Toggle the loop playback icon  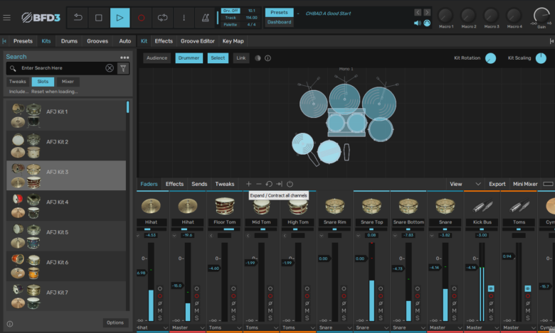(x=162, y=17)
